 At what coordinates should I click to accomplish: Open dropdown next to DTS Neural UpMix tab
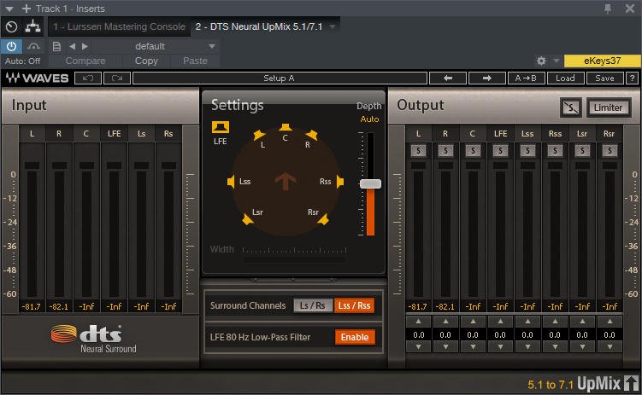tap(333, 27)
